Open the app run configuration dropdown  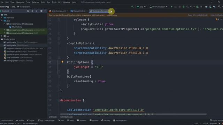tap(141, 7)
